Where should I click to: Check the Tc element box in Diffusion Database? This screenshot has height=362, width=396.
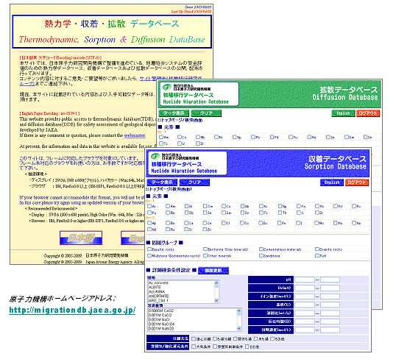[x=161, y=143]
